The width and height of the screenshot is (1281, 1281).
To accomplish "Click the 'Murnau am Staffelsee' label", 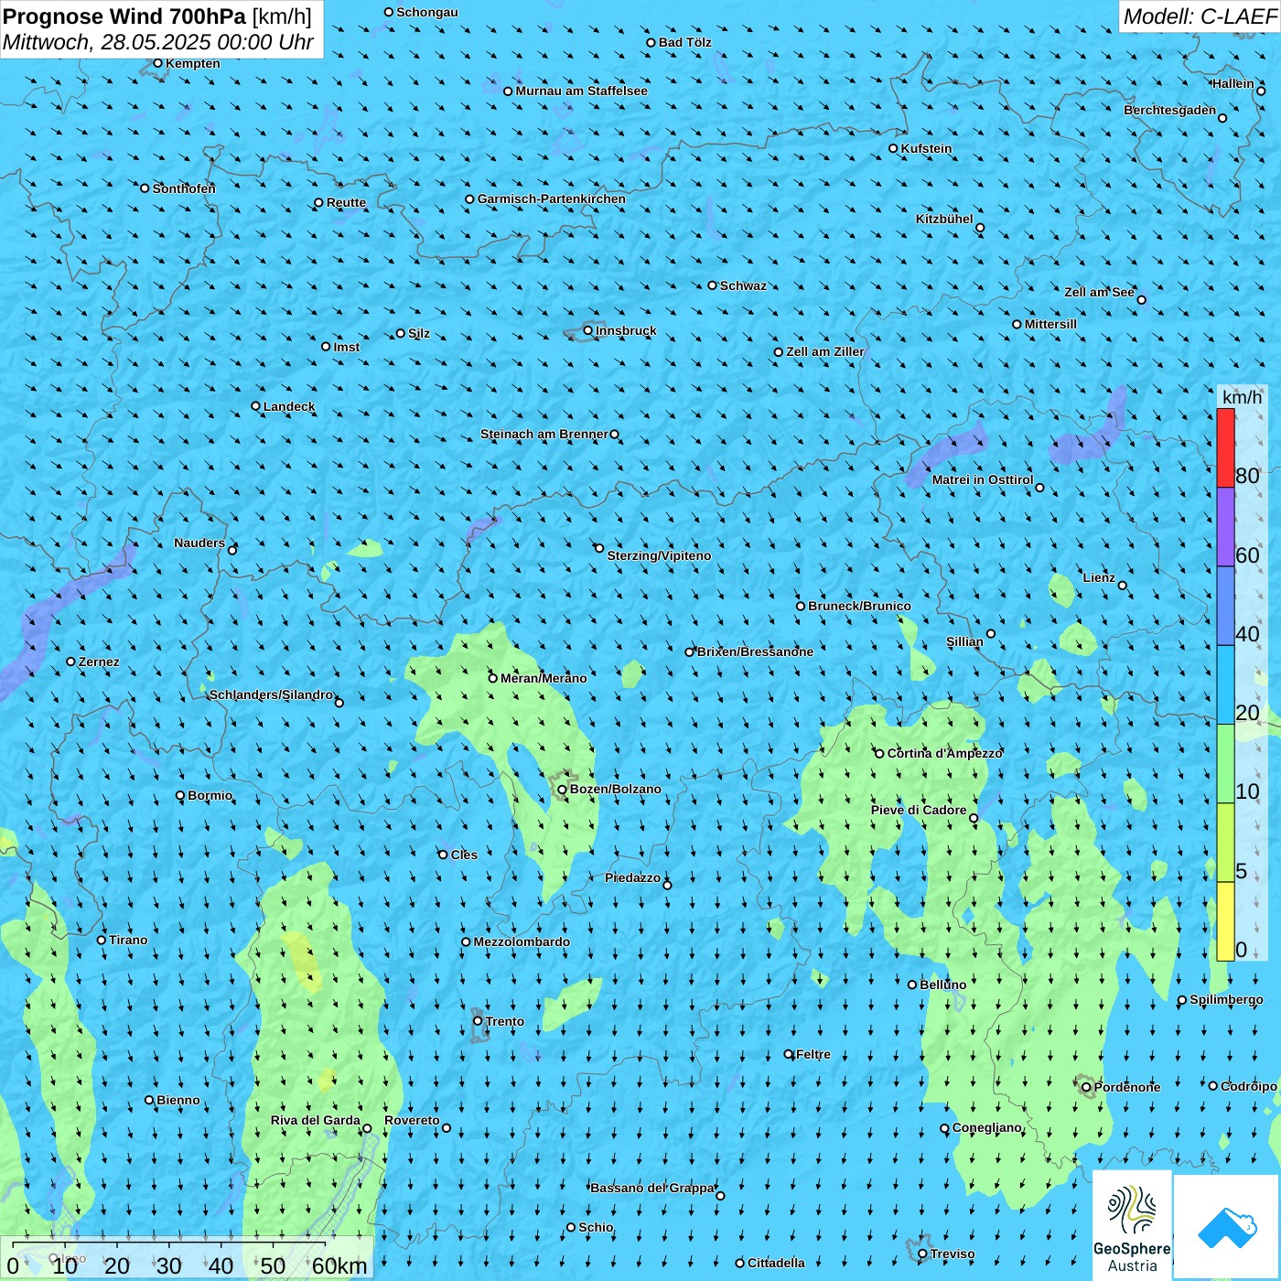I will (x=582, y=91).
